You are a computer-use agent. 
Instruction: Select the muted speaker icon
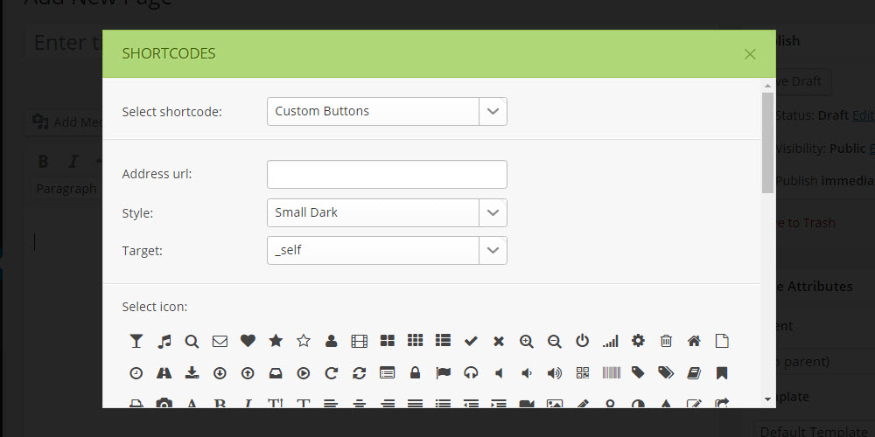[499, 373]
